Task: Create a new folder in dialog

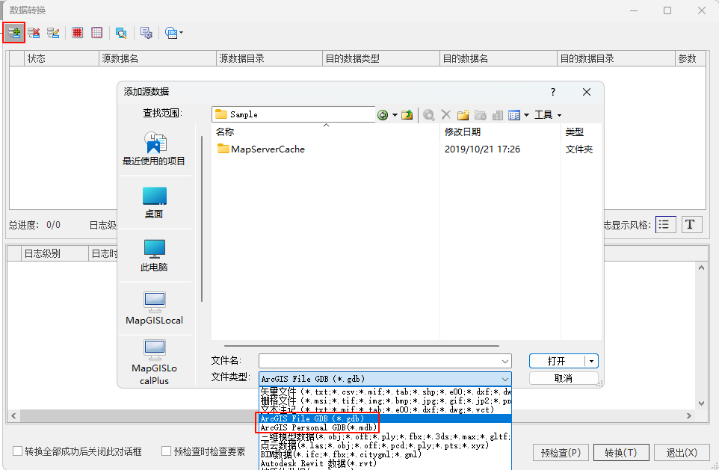Action: coord(463,114)
